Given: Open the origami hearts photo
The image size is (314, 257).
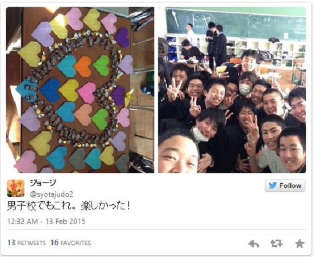Looking at the screenshot, I should point(80,90).
